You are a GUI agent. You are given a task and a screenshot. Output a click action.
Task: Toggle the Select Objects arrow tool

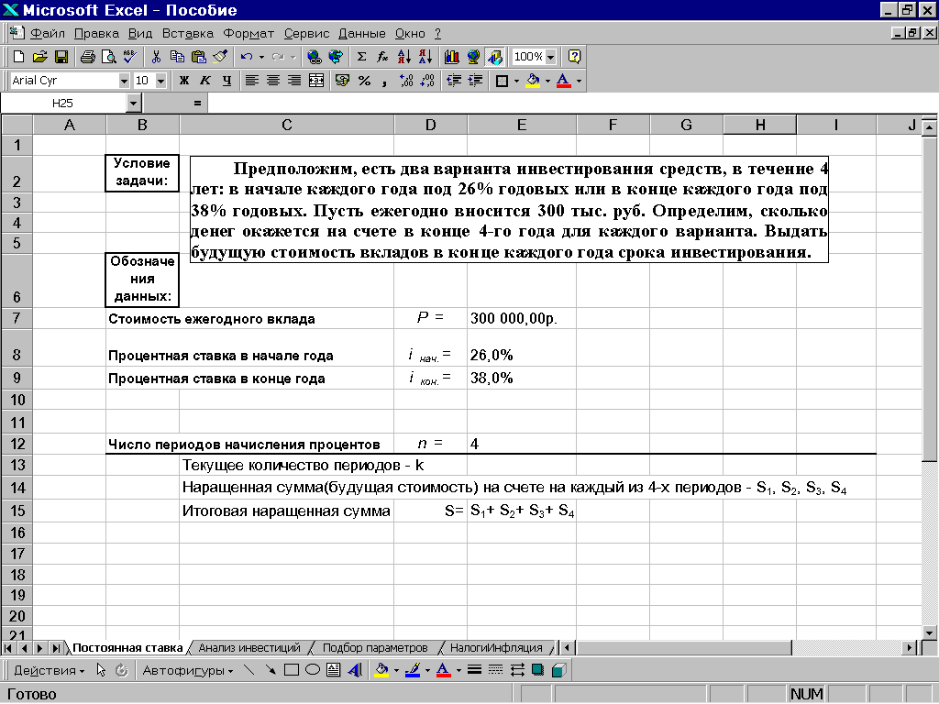point(101,670)
